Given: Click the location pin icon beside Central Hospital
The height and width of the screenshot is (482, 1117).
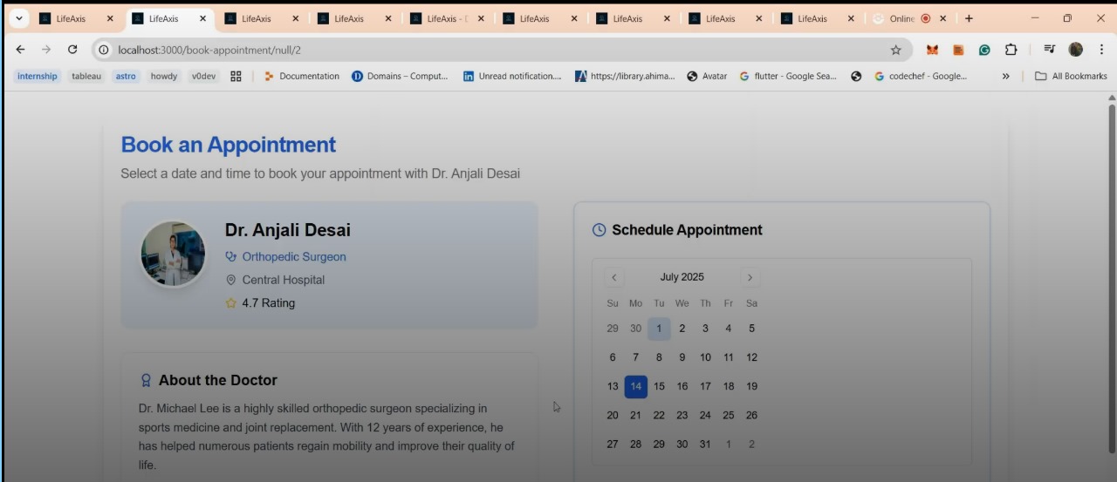Looking at the screenshot, I should pos(231,280).
